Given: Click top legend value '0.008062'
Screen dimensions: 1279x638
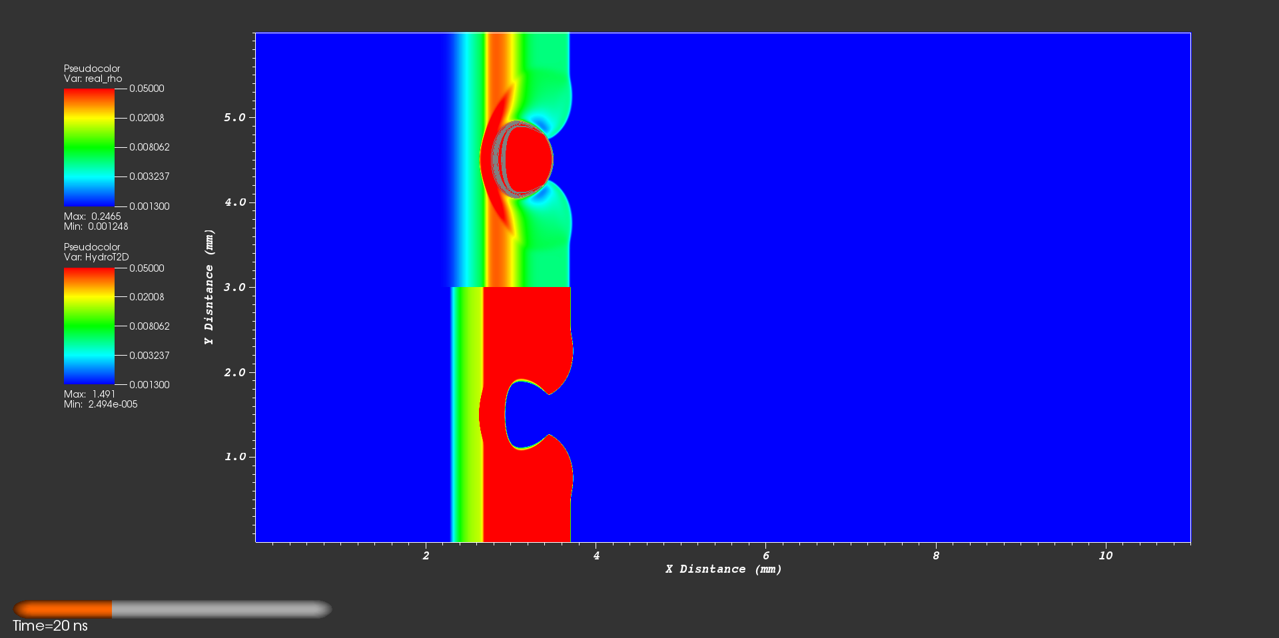Looking at the screenshot, I should pos(149,147).
